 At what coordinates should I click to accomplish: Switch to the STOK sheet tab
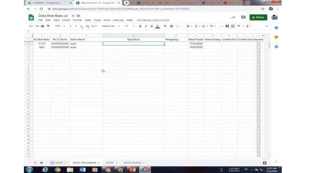click(x=110, y=162)
